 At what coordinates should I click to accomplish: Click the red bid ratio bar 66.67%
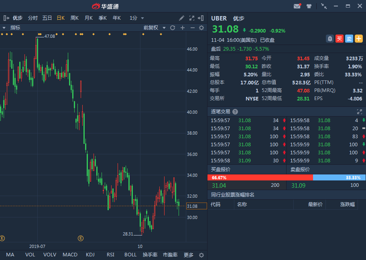tap(260, 178)
